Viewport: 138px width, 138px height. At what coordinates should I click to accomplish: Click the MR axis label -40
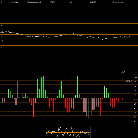tap(135, 108)
